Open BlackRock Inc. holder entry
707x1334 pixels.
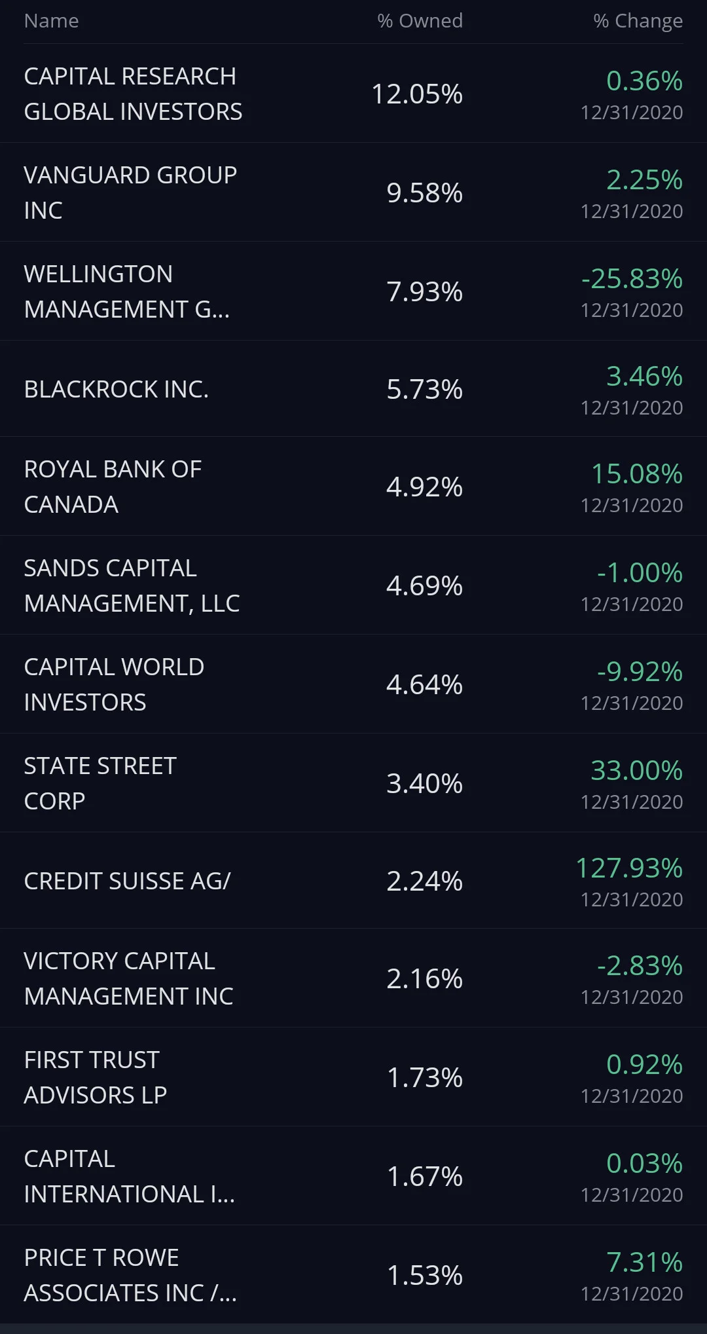click(x=353, y=389)
